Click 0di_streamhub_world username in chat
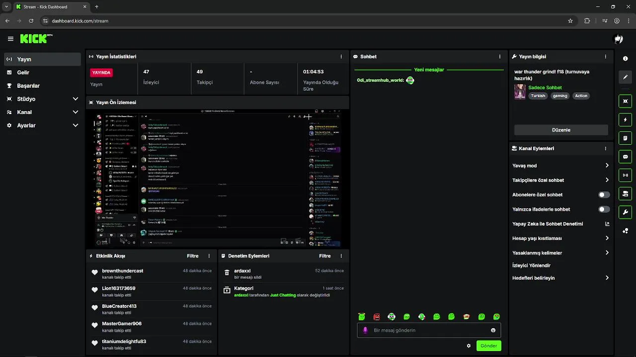 [380, 80]
